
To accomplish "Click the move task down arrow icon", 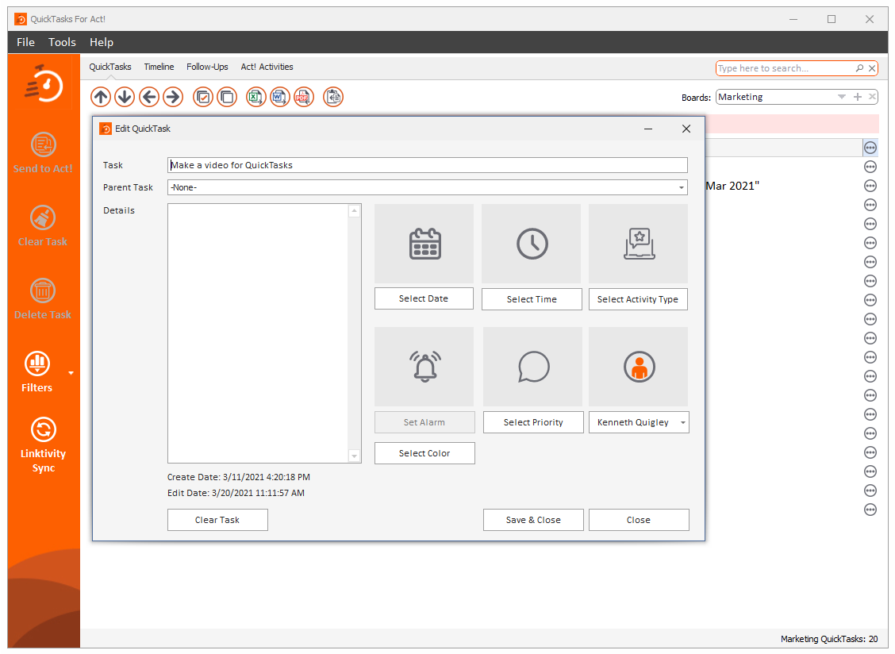I will pos(125,97).
